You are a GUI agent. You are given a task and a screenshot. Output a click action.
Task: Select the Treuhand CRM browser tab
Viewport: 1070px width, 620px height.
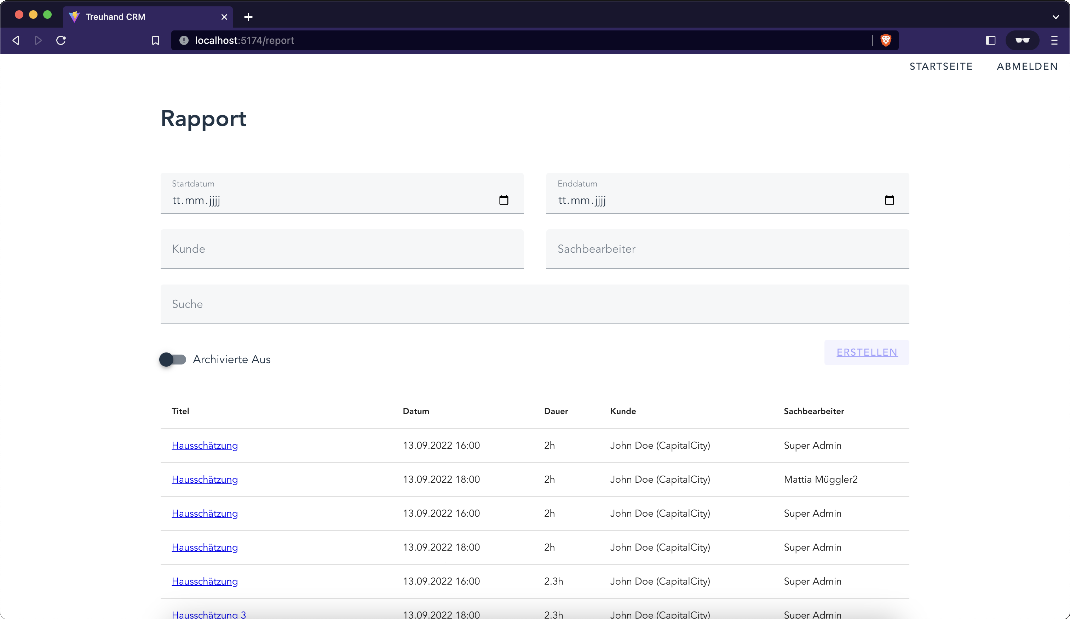pos(148,17)
